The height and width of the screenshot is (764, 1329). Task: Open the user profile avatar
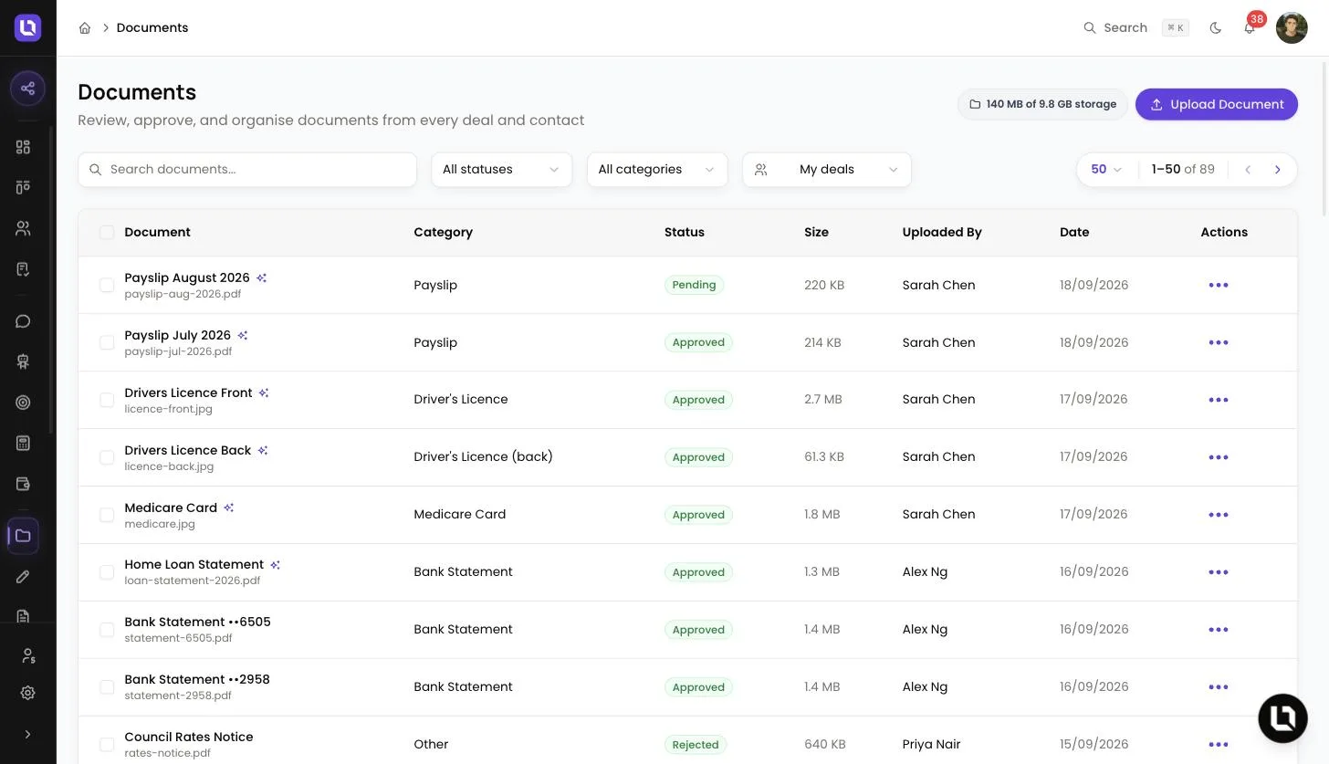[x=1292, y=28]
